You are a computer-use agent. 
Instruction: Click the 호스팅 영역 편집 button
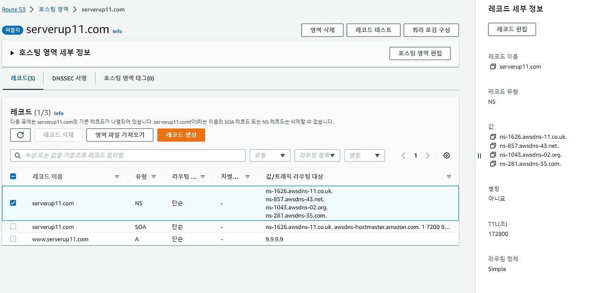click(x=420, y=53)
